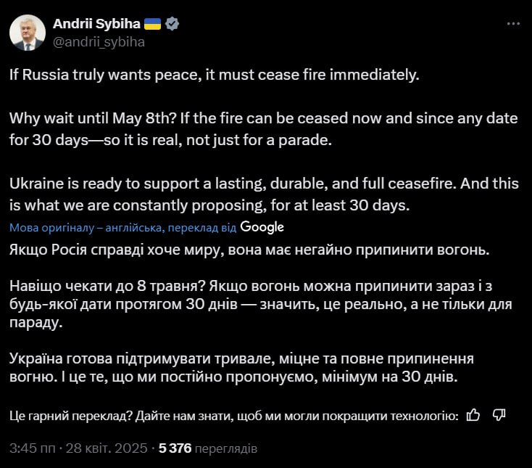The height and width of the screenshot is (468, 532).
Task: Open the three-dot more options menu
Action: click(513, 24)
